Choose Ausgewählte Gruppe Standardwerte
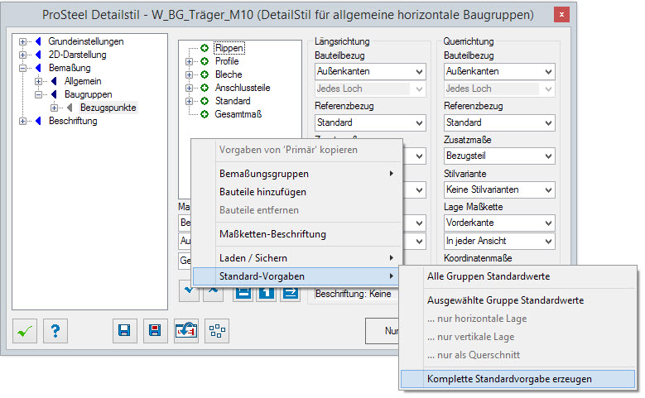This screenshot has width=645, height=398. pyautogui.click(x=517, y=300)
